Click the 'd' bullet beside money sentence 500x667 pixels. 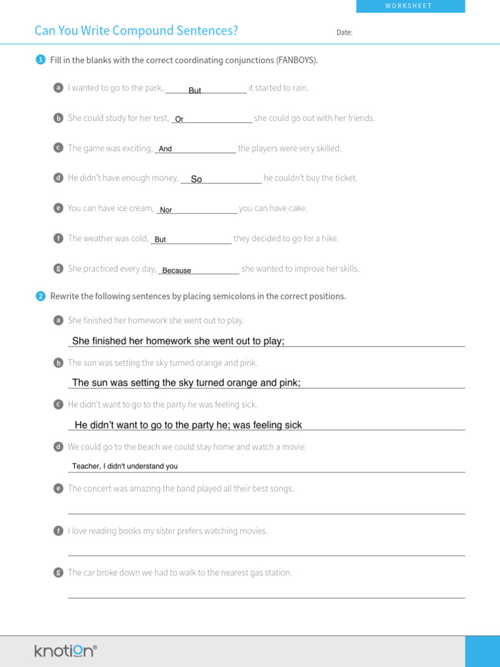(x=58, y=178)
